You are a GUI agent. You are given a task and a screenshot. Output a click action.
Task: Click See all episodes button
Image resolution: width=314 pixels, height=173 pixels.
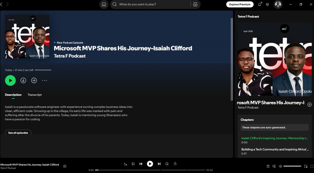click(18, 133)
